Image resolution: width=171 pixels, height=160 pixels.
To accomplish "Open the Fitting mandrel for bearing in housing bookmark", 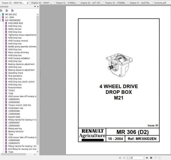I will coord(22,120).
